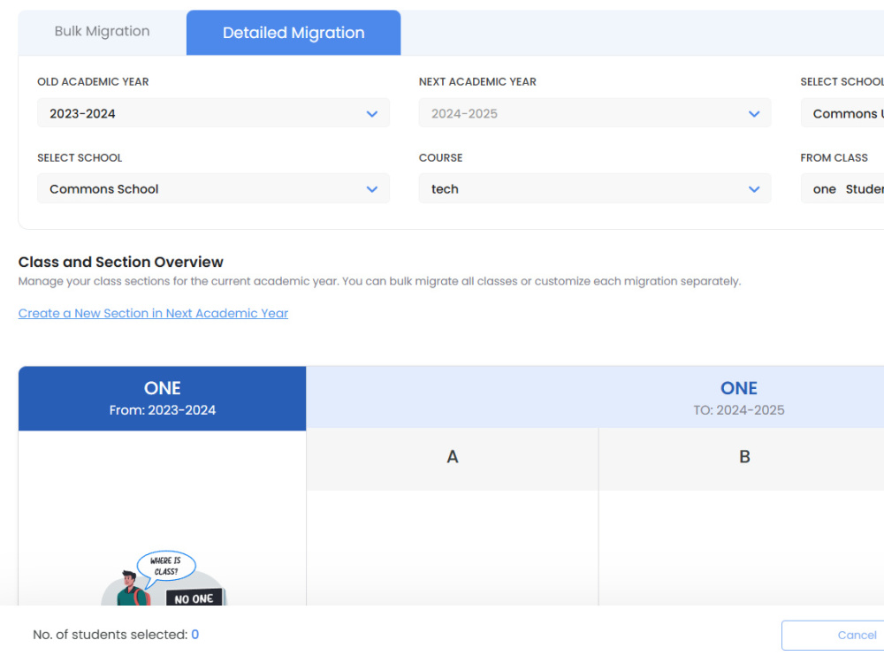The image size is (884, 663).
Task: Select the ONE From: 2023-2024 header
Action: pyautogui.click(x=163, y=398)
